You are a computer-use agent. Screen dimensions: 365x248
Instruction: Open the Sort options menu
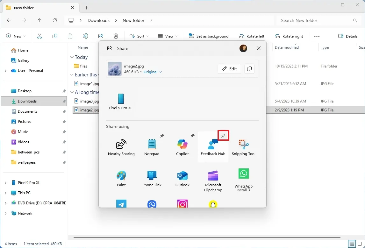(139, 36)
